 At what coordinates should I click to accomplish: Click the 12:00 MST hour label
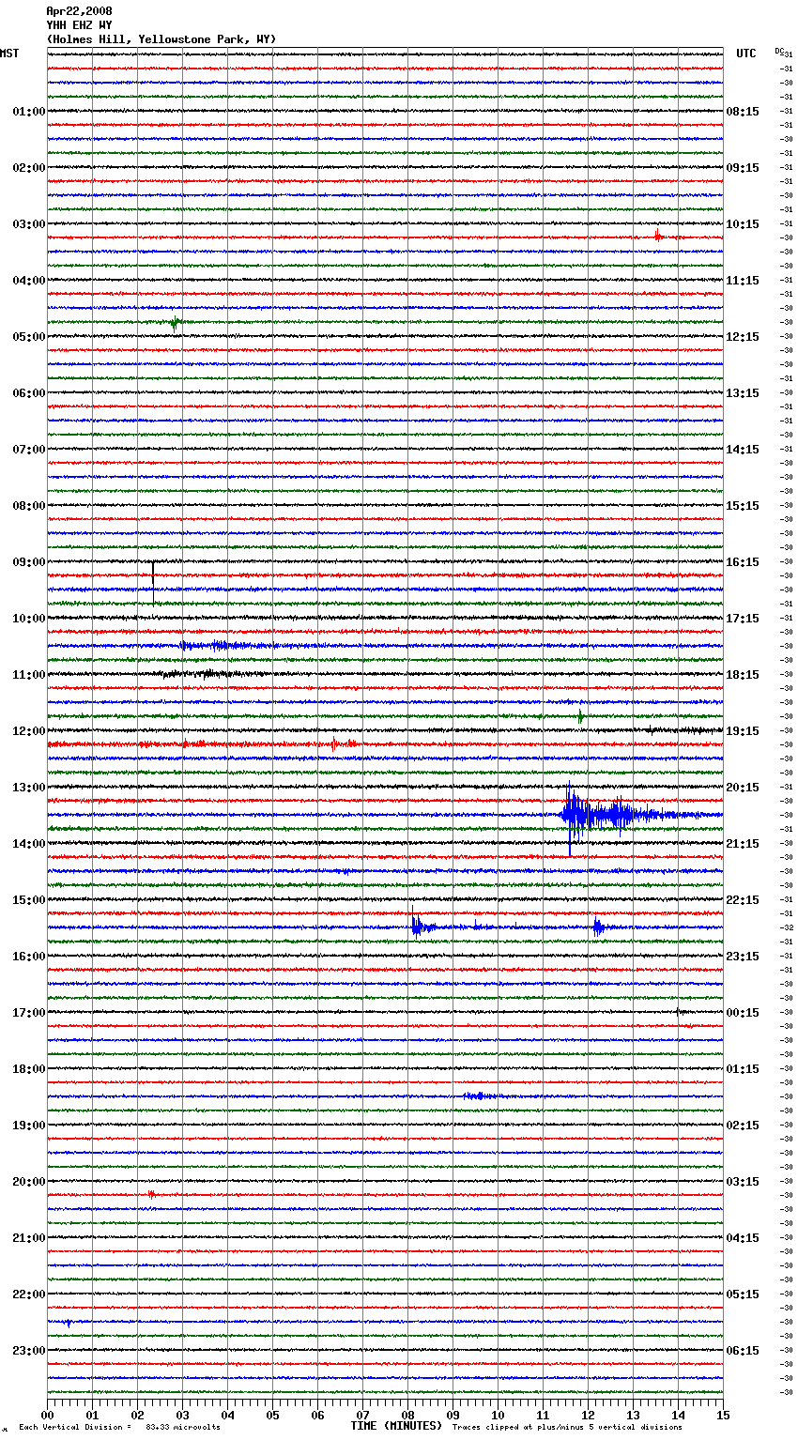[29, 731]
